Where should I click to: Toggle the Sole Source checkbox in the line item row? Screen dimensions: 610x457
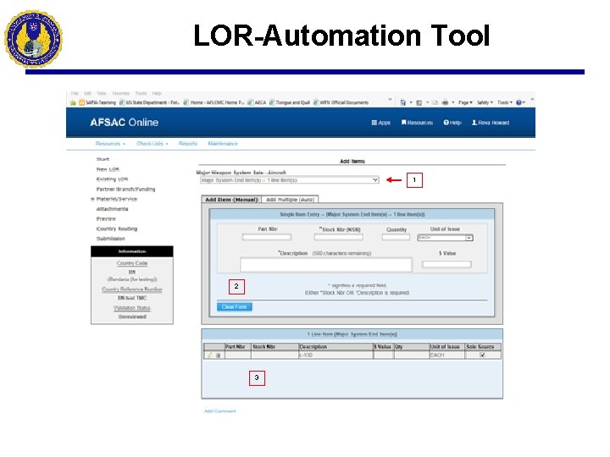click(x=482, y=355)
